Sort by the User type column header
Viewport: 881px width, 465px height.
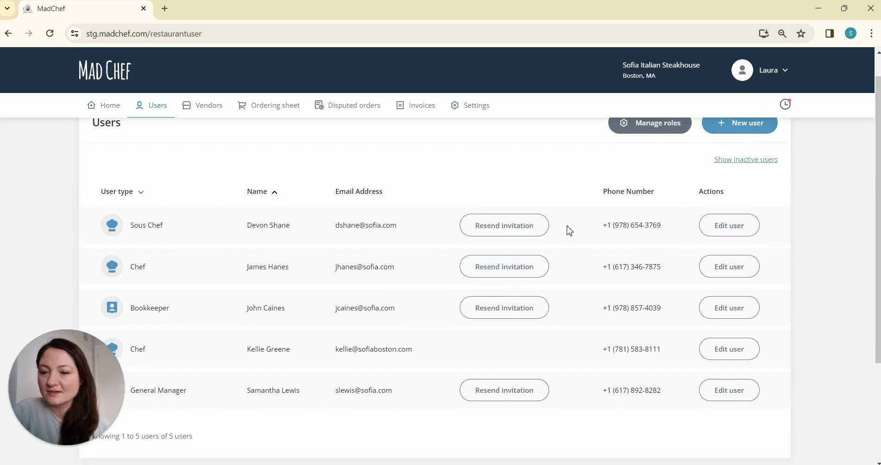pyautogui.click(x=123, y=192)
